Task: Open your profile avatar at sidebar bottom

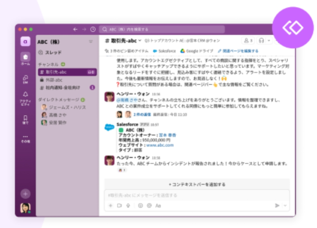Action: click(25, 208)
